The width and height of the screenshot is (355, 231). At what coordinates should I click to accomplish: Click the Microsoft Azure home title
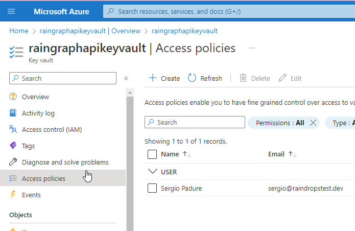(x=61, y=12)
